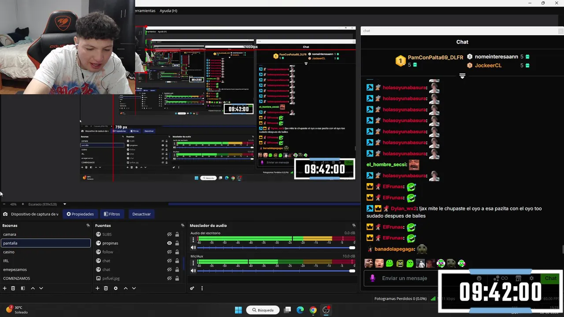Screen dimensions: 564x317
Task: Add a new scene in Escenas panel
Action: point(5,288)
